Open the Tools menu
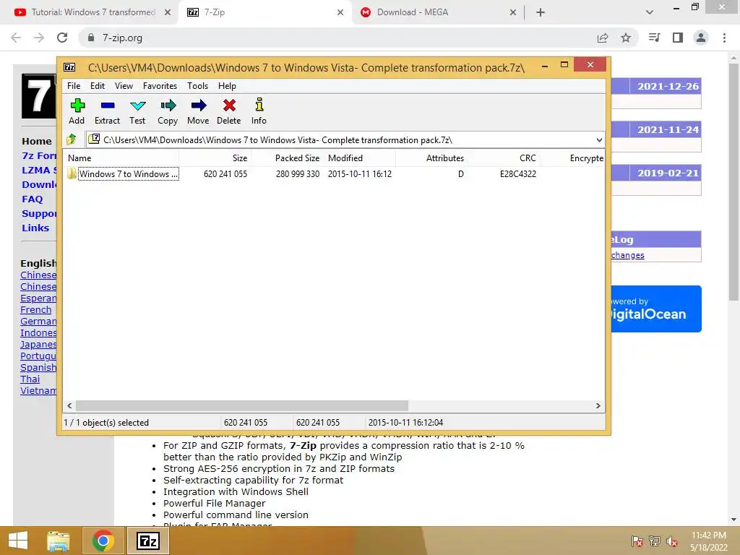The width and height of the screenshot is (740, 555). click(197, 86)
